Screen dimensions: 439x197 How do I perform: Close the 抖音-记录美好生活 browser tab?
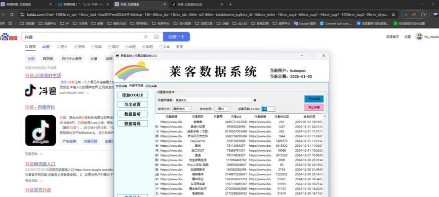[222, 4]
